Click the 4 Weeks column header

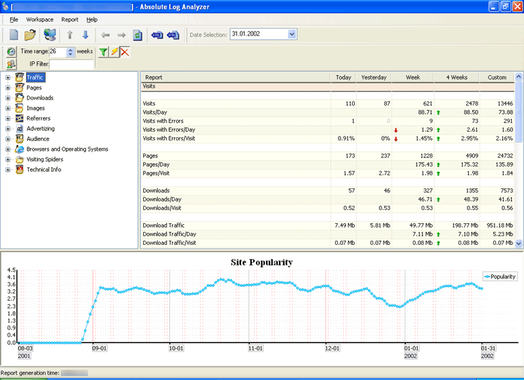tap(457, 78)
